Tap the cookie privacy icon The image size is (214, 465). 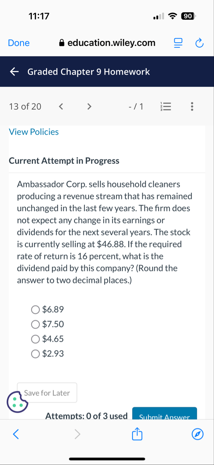click(x=17, y=402)
